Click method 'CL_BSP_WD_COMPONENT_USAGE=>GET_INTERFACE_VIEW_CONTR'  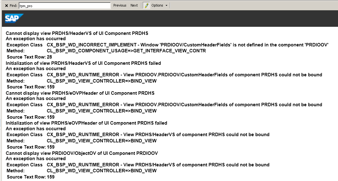coord(126,51)
